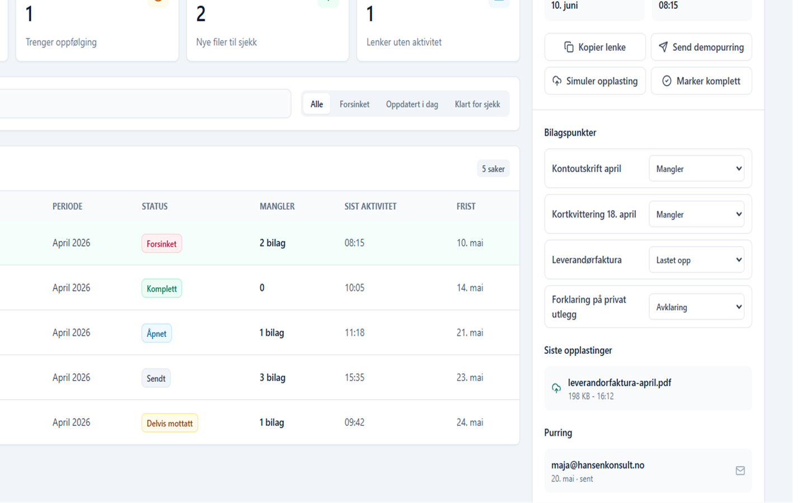Click the 09:42 last activity time

pos(355,423)
